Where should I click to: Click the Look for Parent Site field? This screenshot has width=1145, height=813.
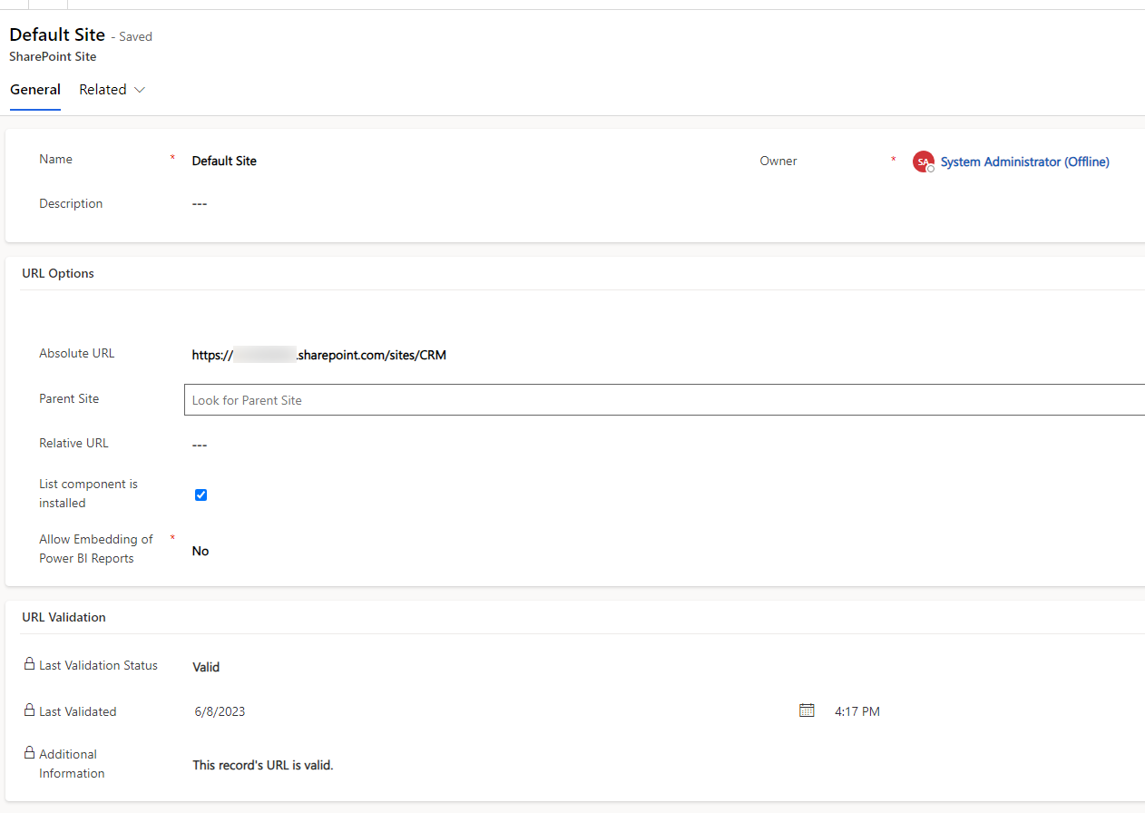tap(662, 400)
